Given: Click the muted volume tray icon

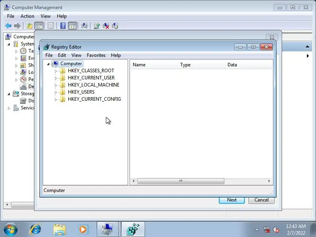Looking at the screenshot, I should click(x=276, y=229).
